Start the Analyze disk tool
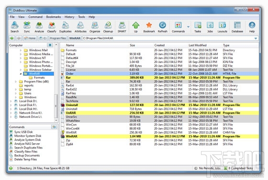 (39, 27)
